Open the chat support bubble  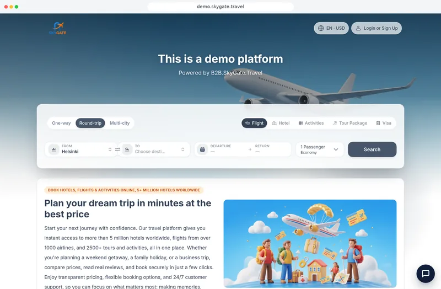coord(426,273)
